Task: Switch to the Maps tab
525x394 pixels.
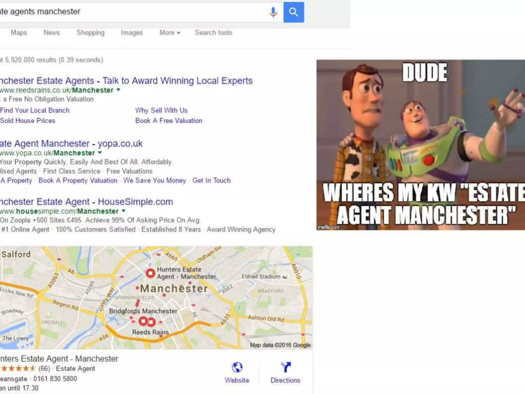Action: pyautogui.click(x=19, y=33)
